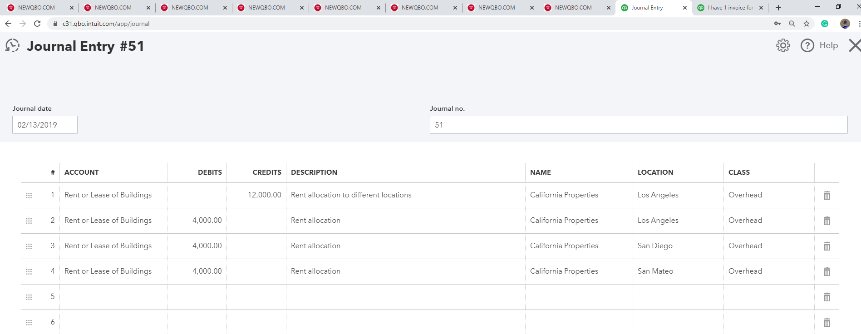This screenshot has width=861, height=334.
Task: Select line 1 Overhead class cell
Action: (x=768, y=195)
